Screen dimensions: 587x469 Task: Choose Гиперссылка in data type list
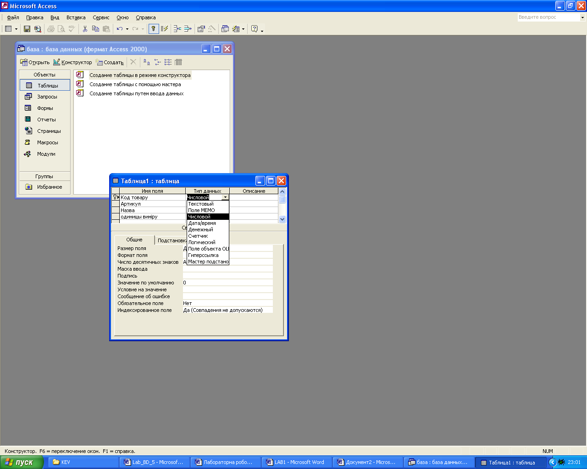coord(208,255)
